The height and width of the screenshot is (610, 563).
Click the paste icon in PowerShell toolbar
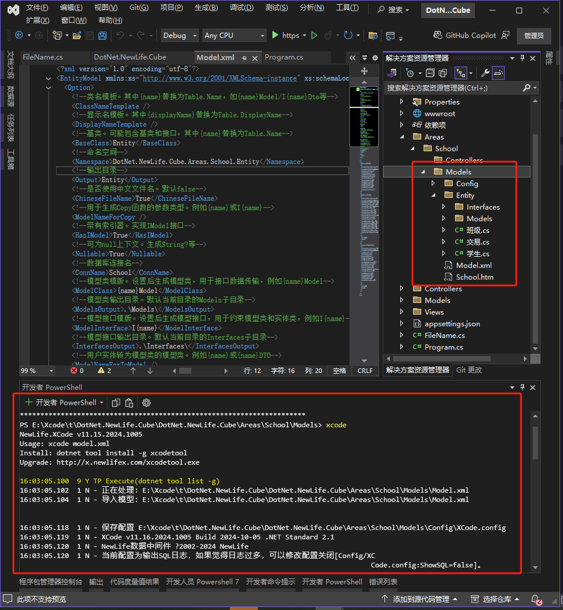[x=130, y=403]
